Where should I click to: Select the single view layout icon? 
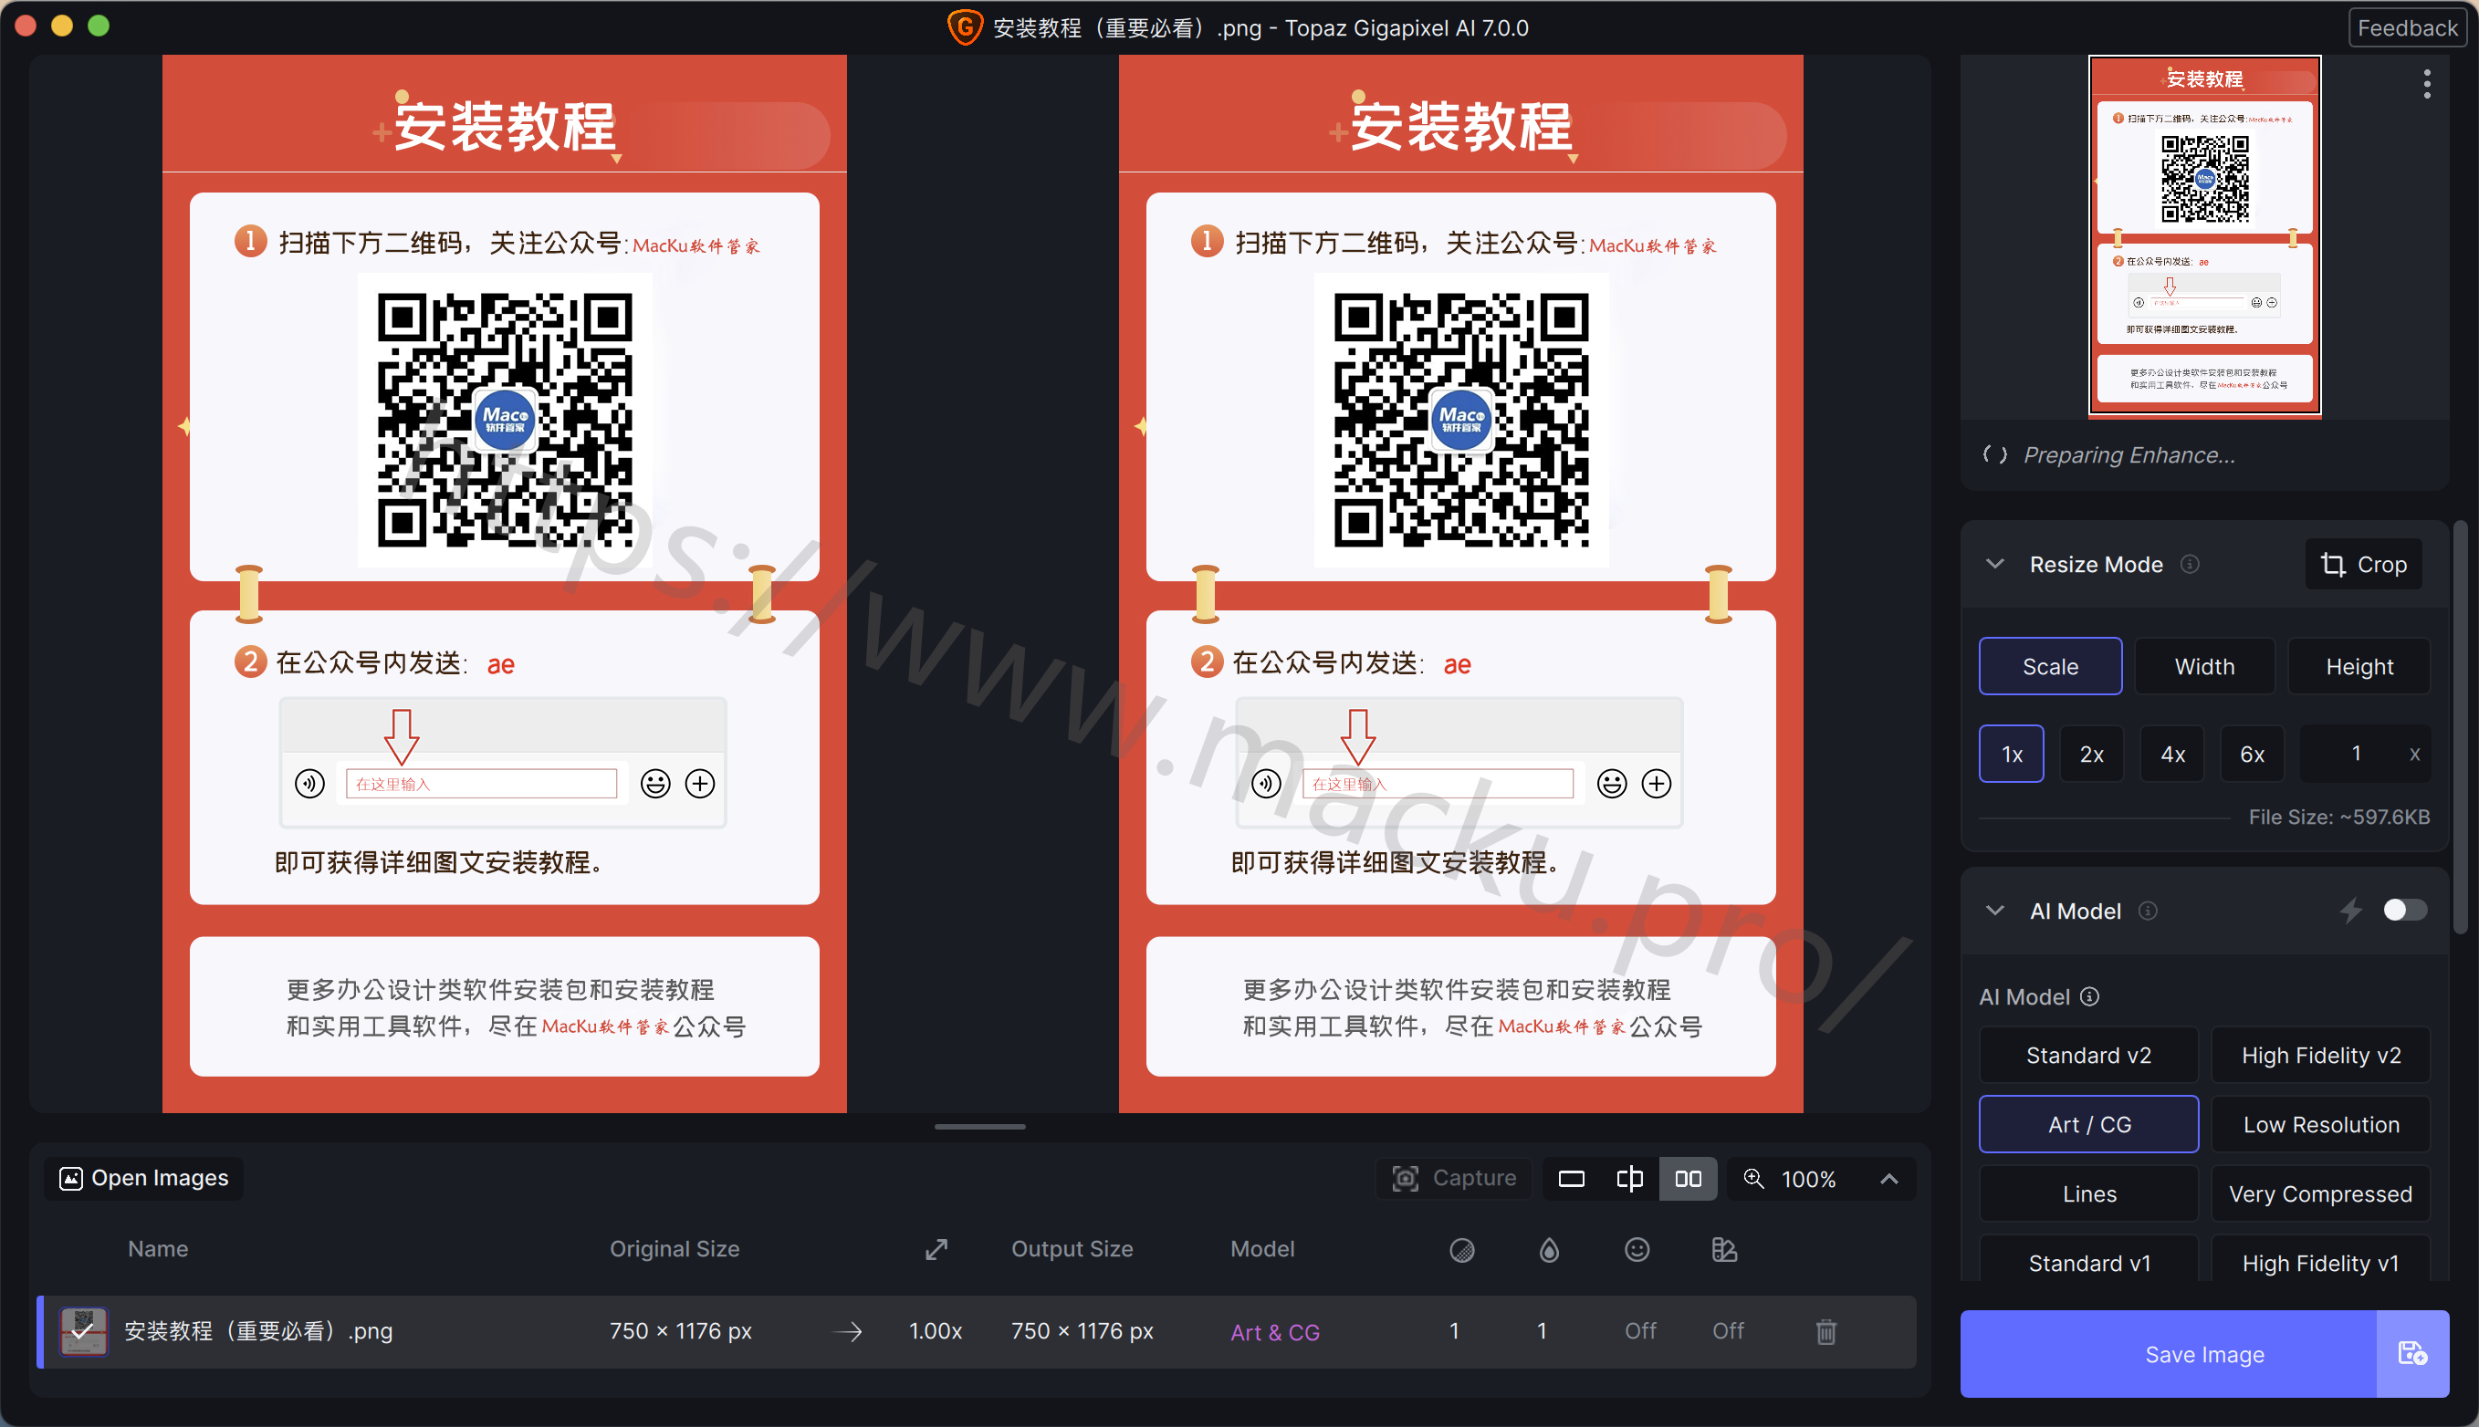point(1572,1179)
